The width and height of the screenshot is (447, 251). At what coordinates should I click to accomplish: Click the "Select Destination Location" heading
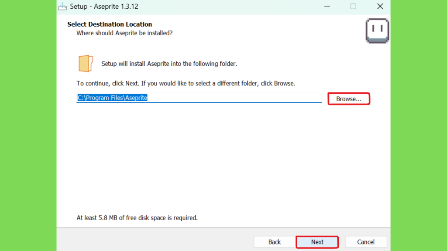(110, 24)
